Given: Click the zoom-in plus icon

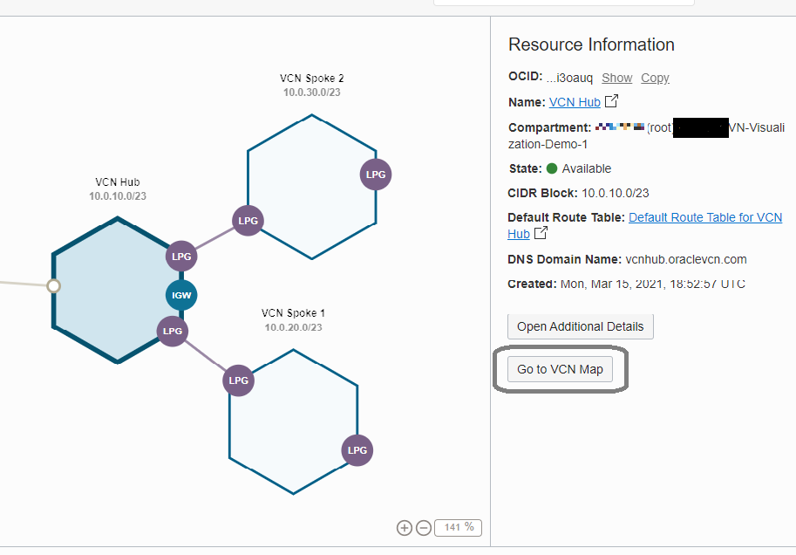Looking at the screenshot, I should click(404, 527).
